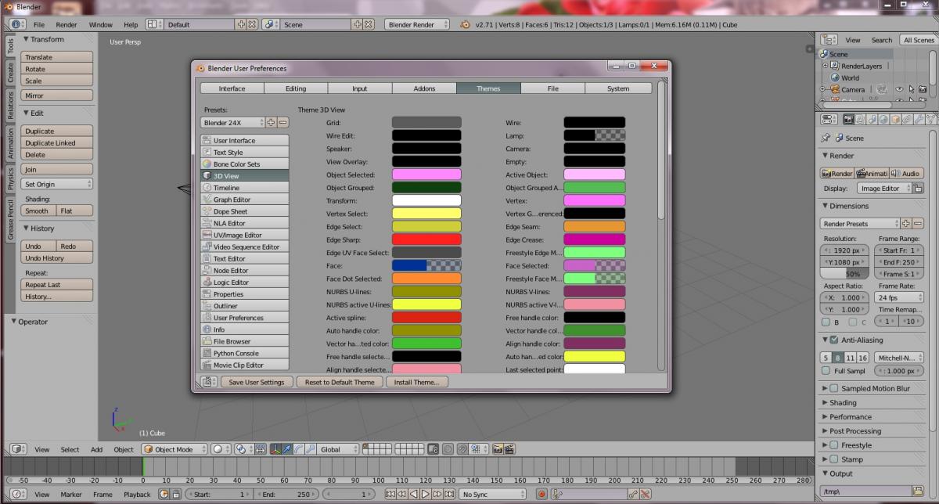This screenshot has height=504, width=939.
Task: Open the Set Origin dropdown
Action: [x=57, y=184]
